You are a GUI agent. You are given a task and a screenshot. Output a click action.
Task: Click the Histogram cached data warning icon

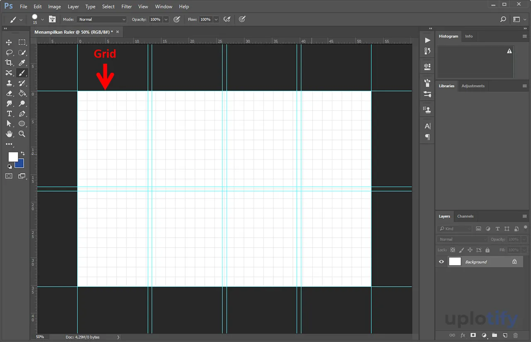coord(509,51)
